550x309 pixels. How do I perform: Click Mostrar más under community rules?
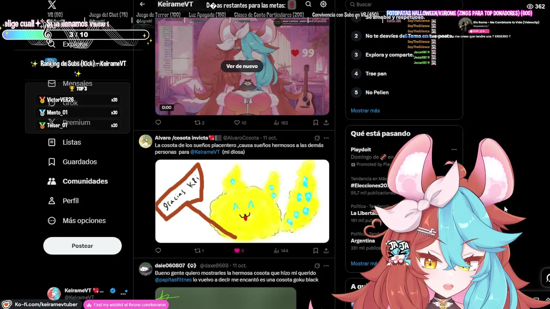click(365, 111)
